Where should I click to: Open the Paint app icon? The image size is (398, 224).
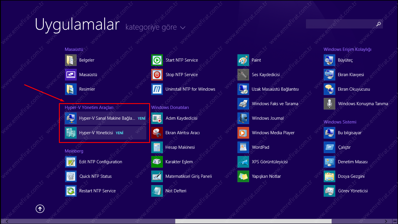243,60
